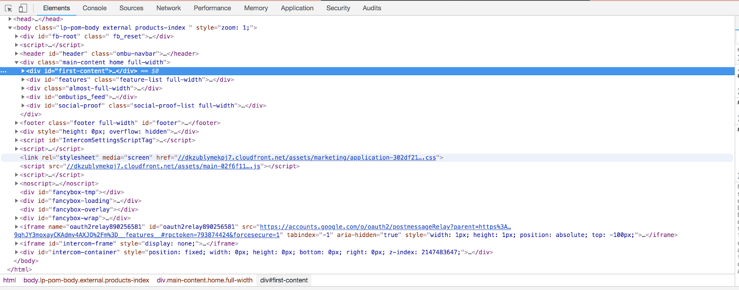Expand the intercom-container div node
739x290 pixels.
(x=16, y=252)
